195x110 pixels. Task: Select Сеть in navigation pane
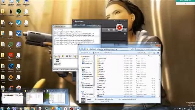coord(83,92)
